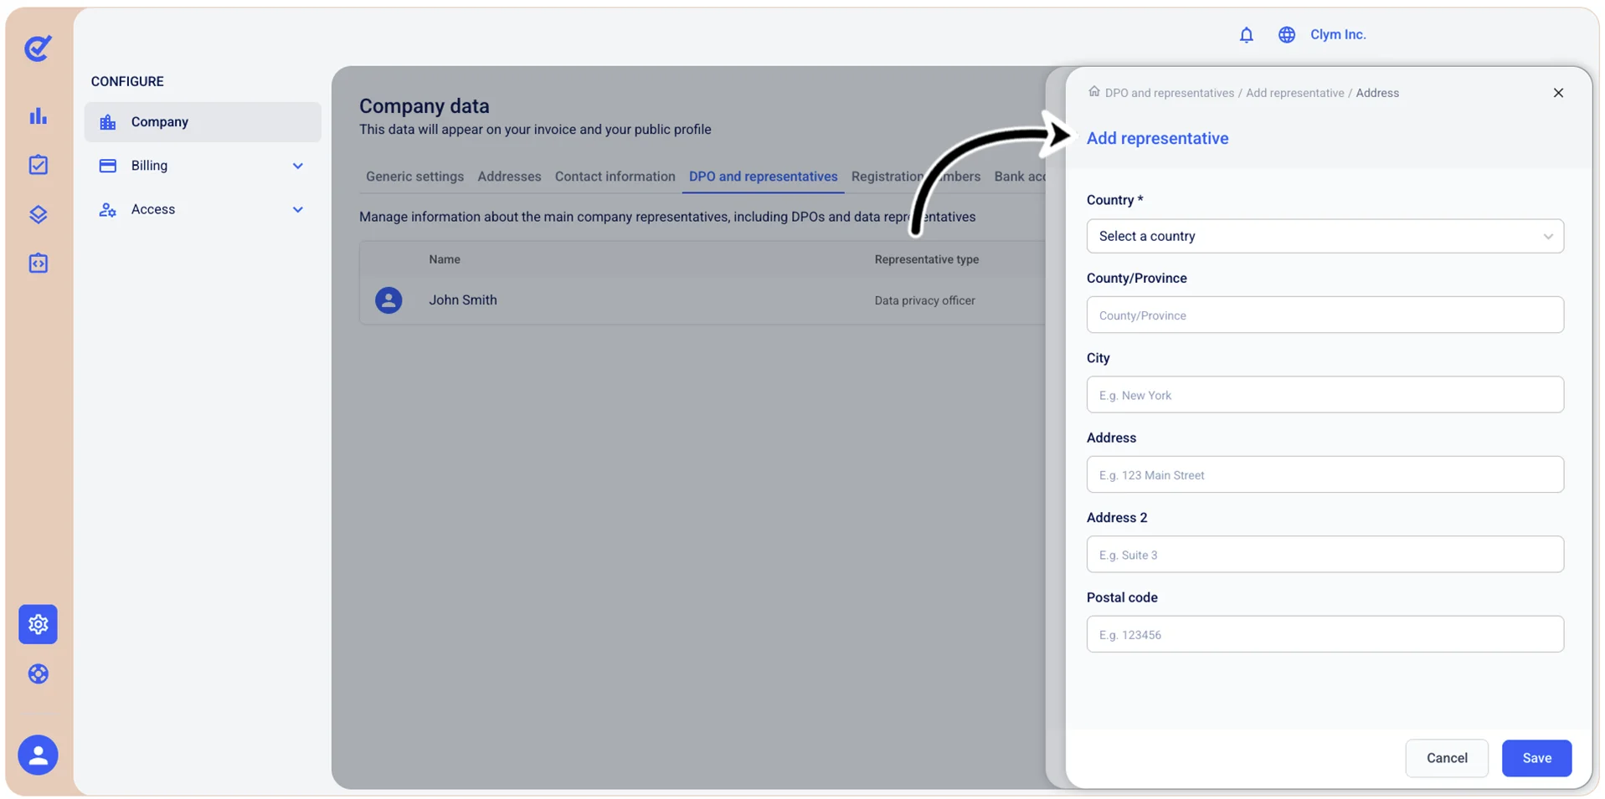Image resolution: width=1605 pixels, height=799 pixels.
Task: Expand the Billing menu chevron
Action: 297,166
